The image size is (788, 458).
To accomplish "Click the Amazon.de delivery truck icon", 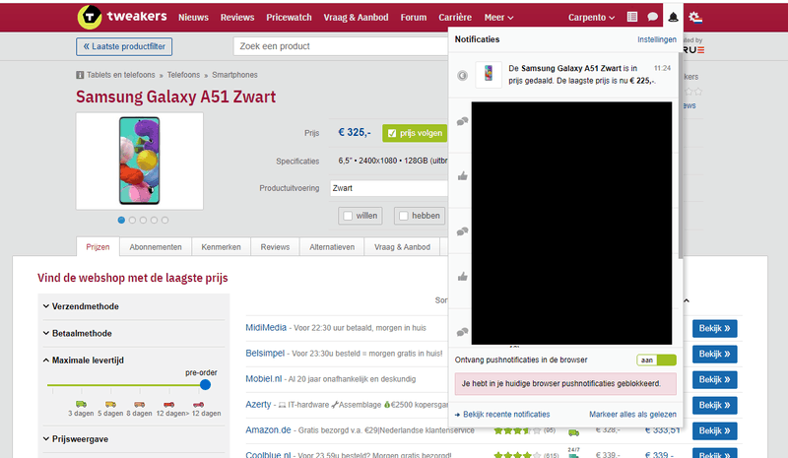I will click(573, 431).
